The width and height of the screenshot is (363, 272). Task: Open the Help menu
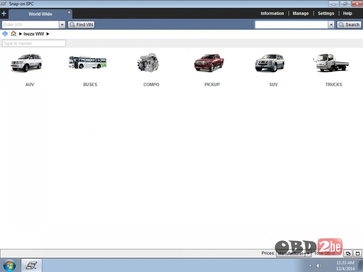pyautogui.click(x=347, y=13)
